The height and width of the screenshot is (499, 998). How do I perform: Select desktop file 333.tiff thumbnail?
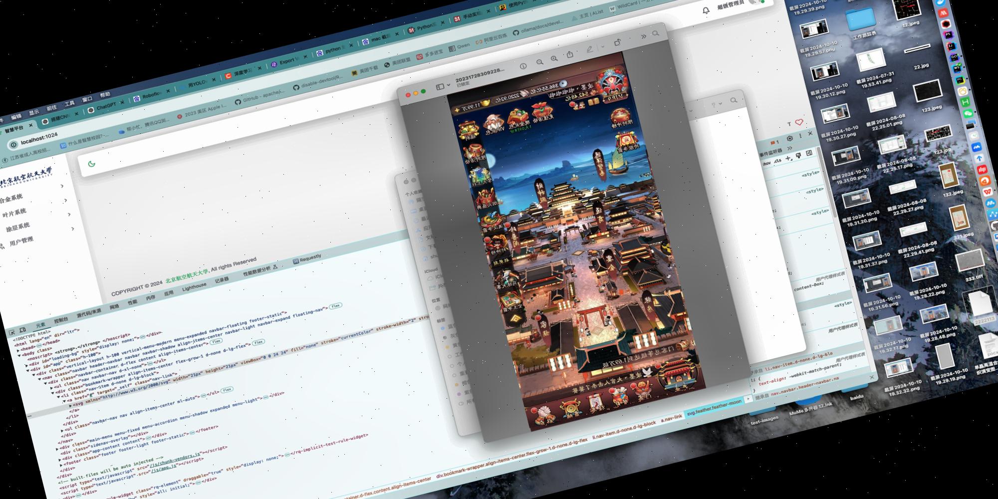point(970,260)
